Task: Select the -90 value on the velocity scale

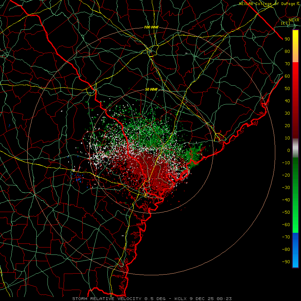Action: pos(286,262)
